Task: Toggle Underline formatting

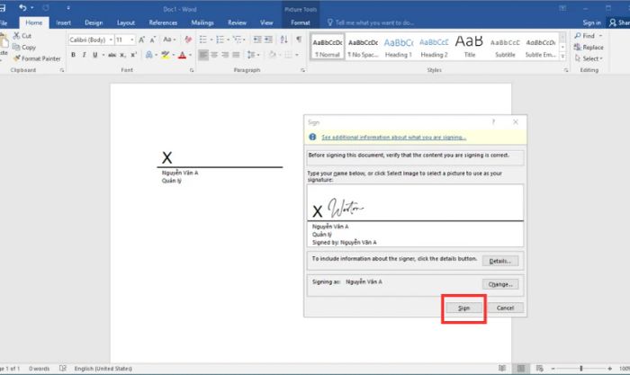Action: 94,55
